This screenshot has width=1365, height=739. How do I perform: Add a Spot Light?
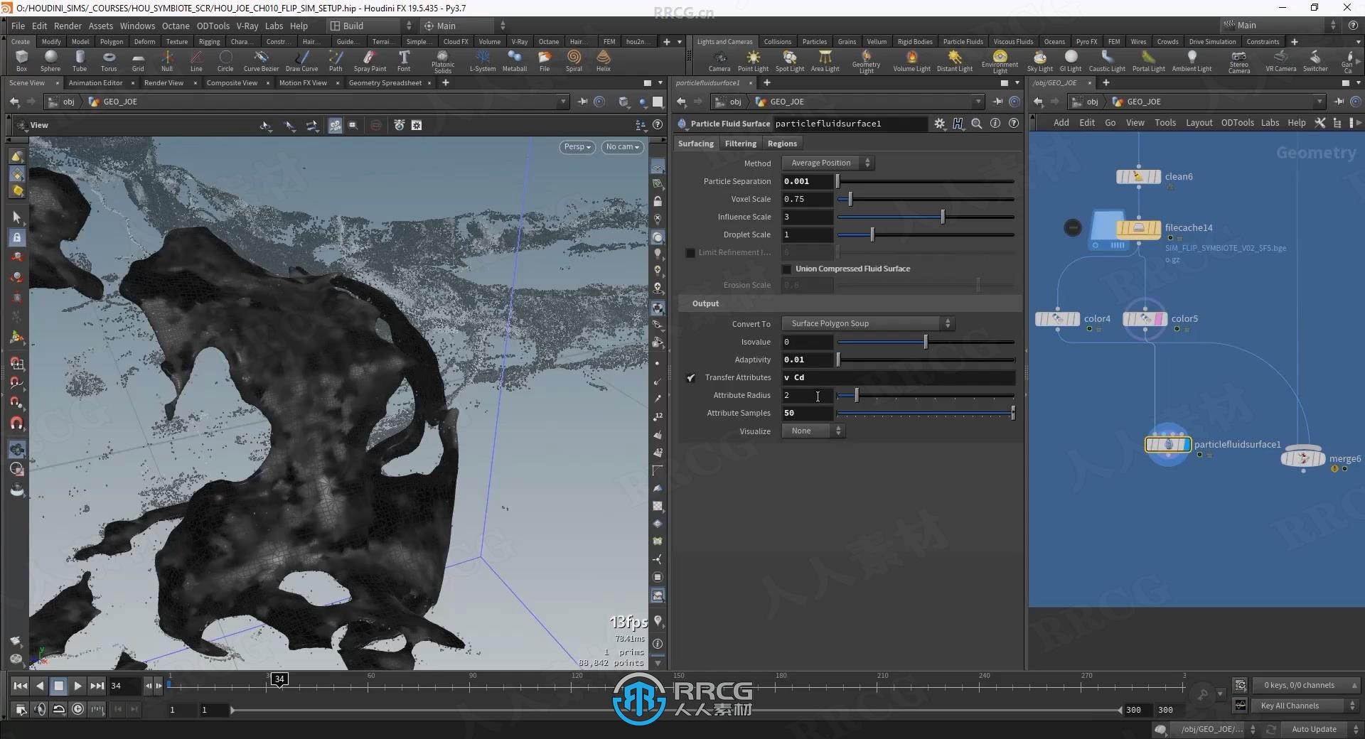(790, 60)
